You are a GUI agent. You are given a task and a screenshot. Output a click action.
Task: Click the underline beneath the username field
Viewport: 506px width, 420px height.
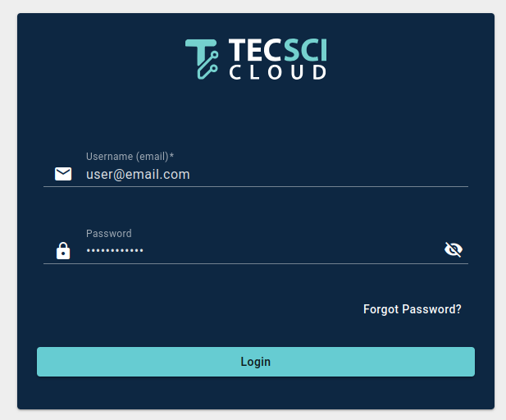click(256, 187)
